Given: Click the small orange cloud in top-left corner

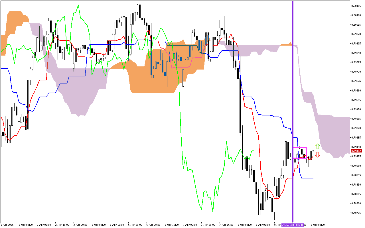Looking at the screenshot, I should coord(14,23).
